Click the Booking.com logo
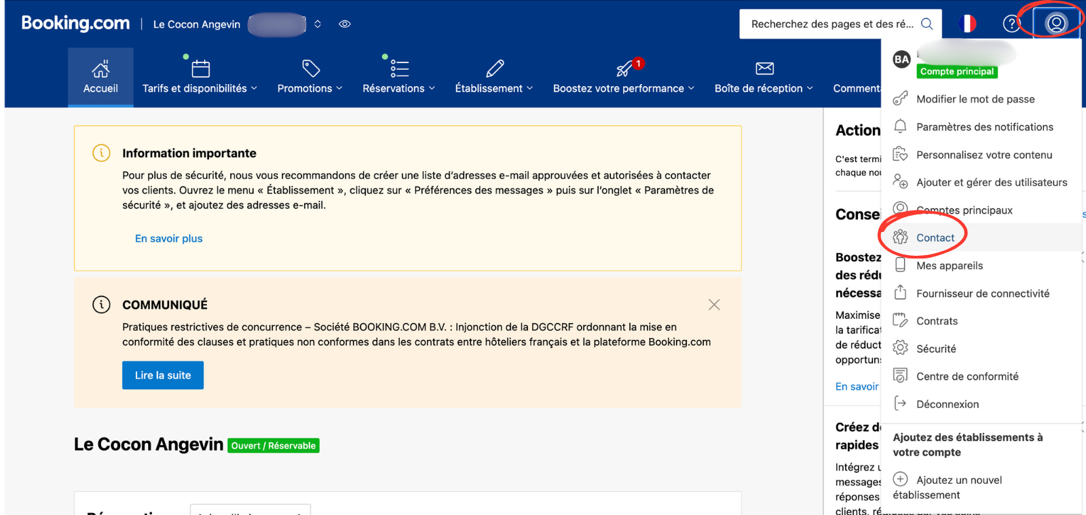 click(x=75, y=23)
